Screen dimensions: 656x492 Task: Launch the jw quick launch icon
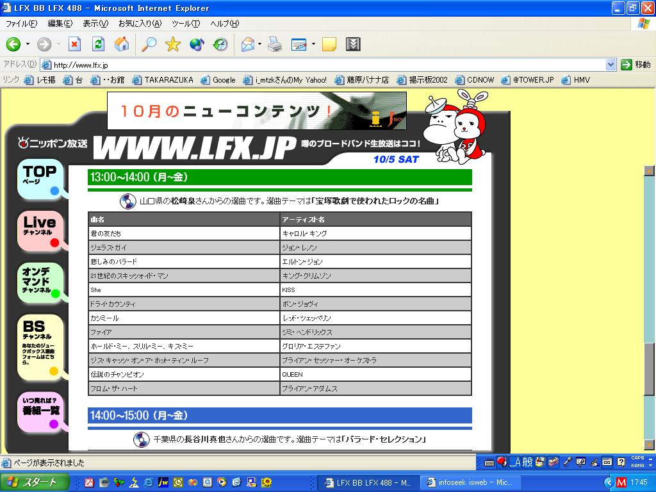(x=163, y=482)
